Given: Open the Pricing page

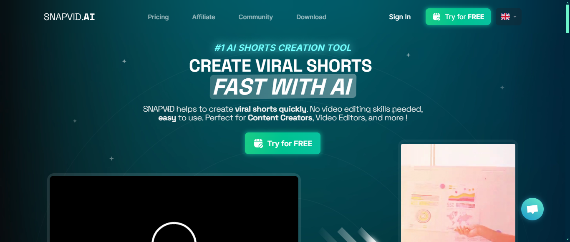Looking at the screenshot, I should [x=158, y=17].
